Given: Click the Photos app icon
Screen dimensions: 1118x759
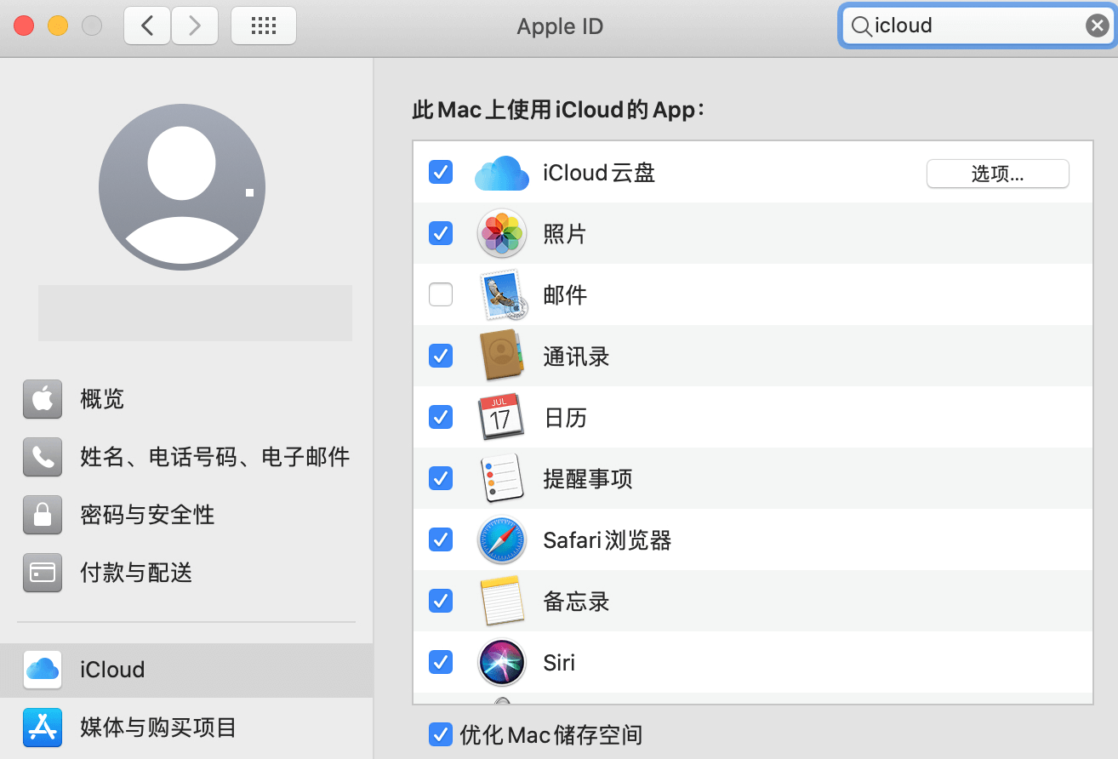Looking at the screenshot, I should (502, 234).
